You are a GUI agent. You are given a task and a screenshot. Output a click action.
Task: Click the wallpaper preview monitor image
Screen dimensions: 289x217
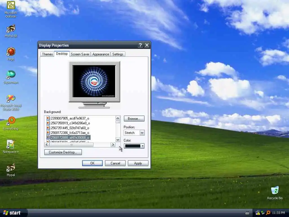94,81
